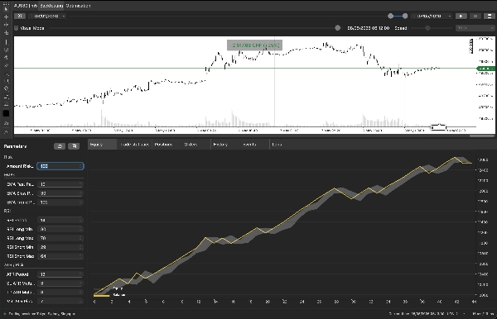Switch to the Optimization tab

tap(79, 6)
